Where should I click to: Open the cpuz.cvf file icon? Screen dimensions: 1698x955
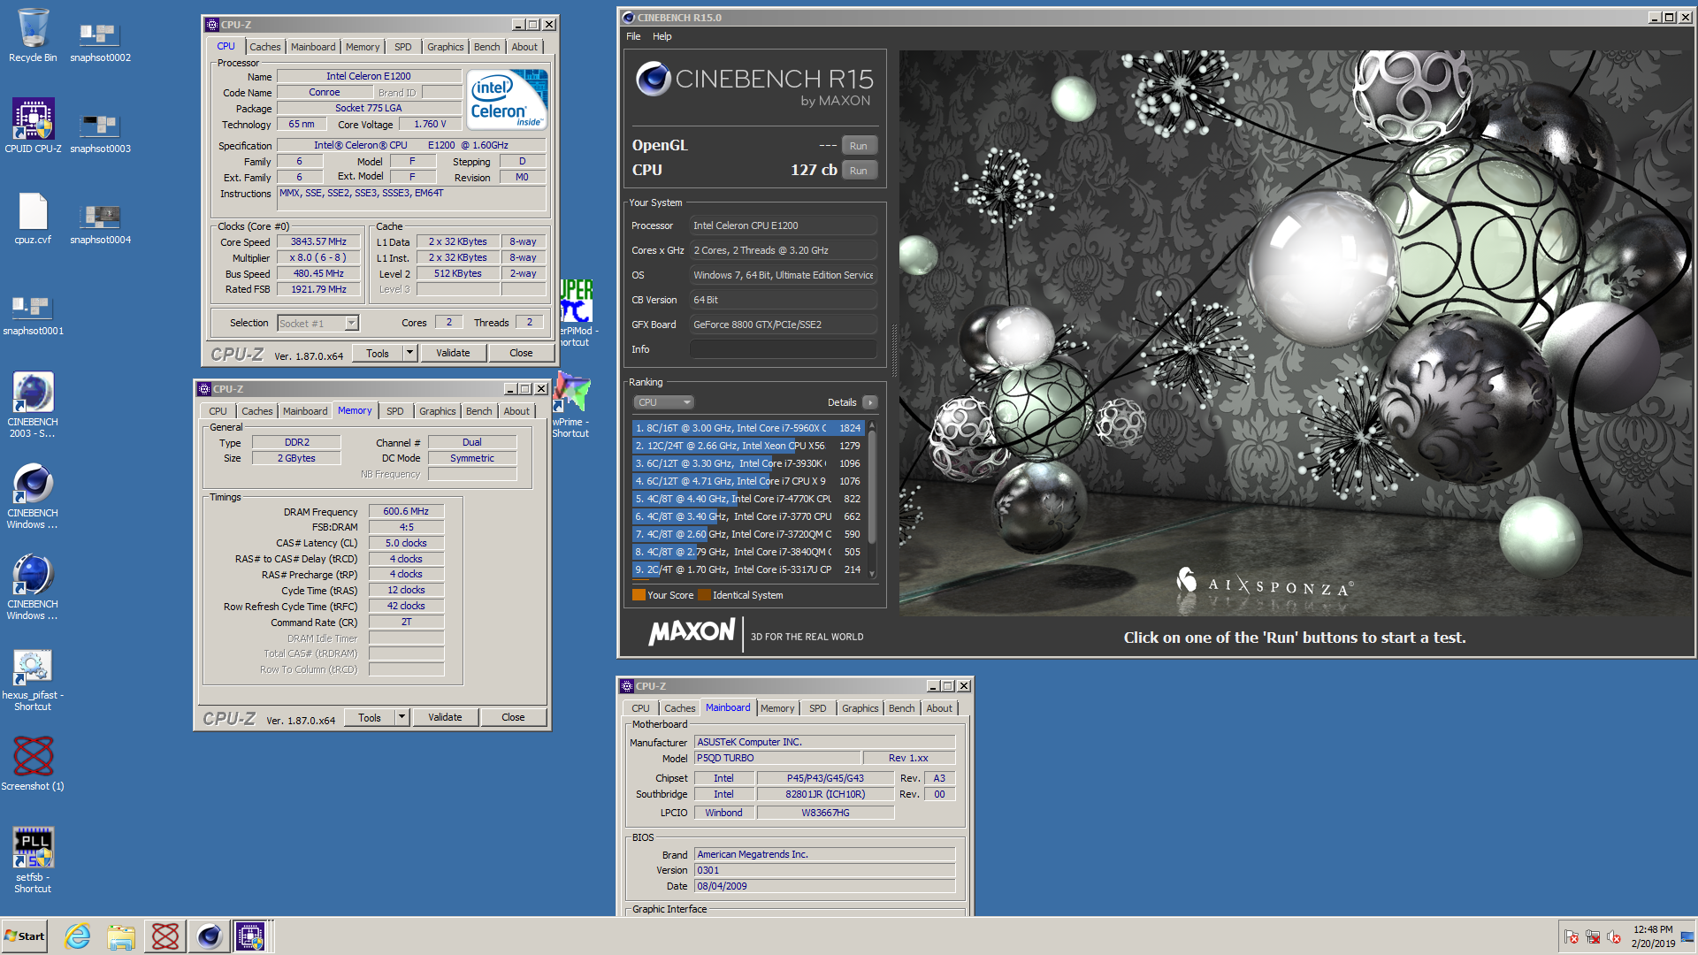click(x=33, y=218)
